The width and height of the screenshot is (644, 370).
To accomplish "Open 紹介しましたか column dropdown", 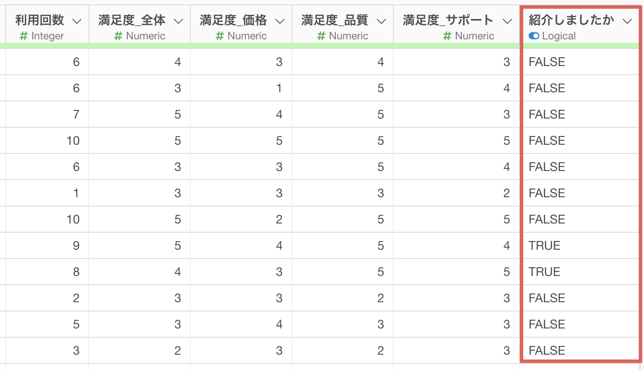I will pyautogui.click(x=627, y=21).
